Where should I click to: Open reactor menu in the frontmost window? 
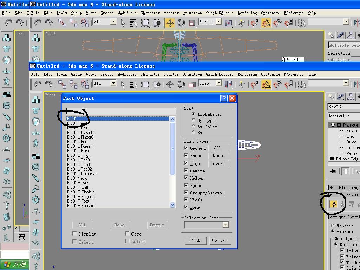(171, 75)
